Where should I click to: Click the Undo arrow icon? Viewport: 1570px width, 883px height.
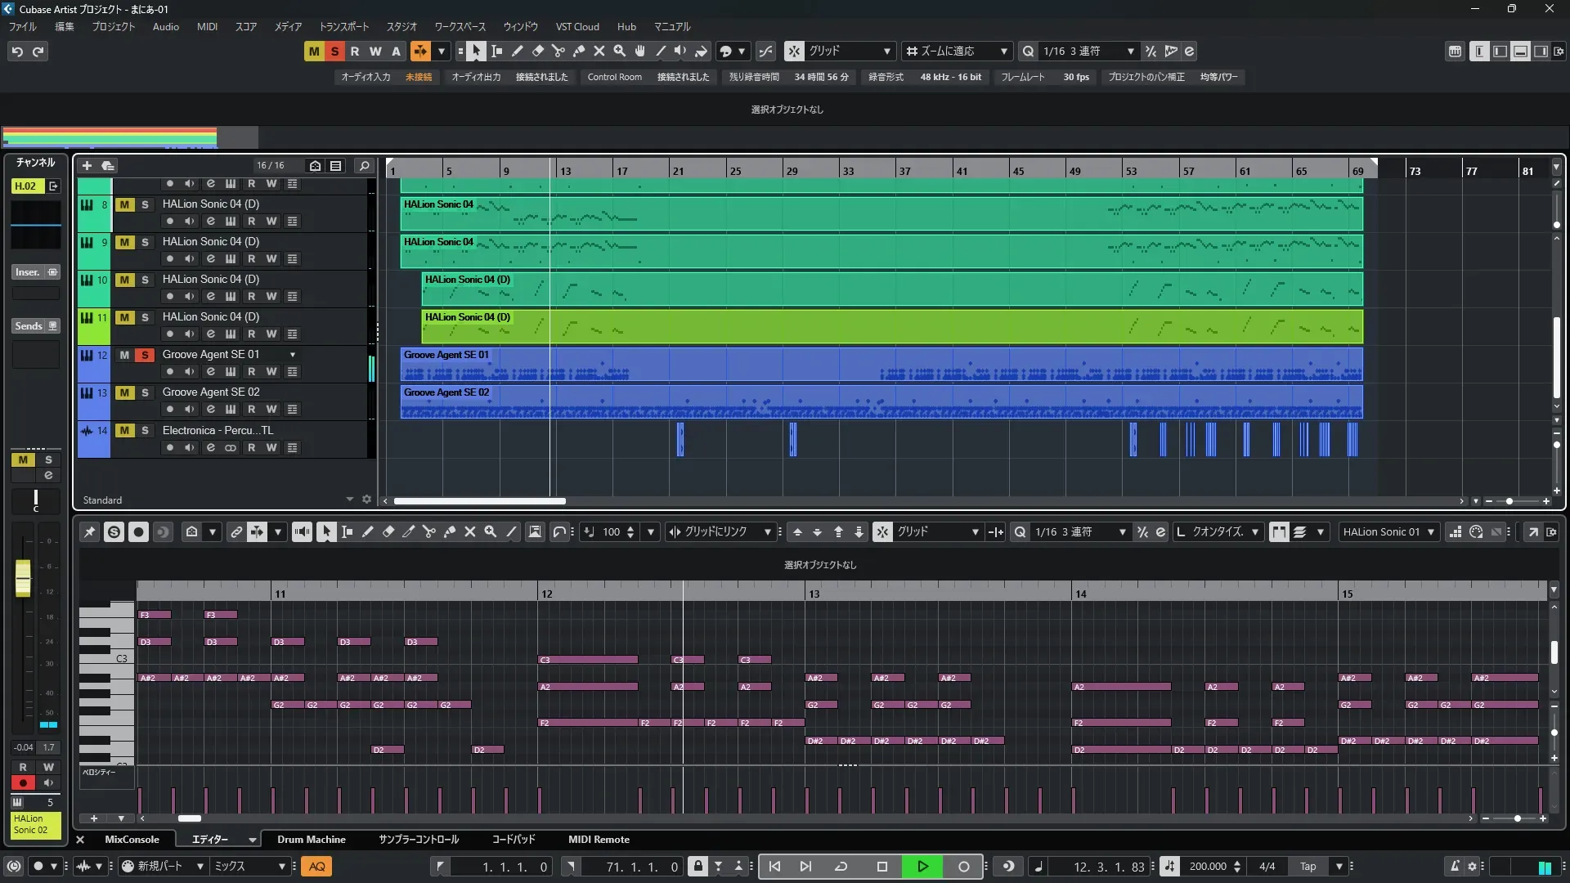coord(17,52)
